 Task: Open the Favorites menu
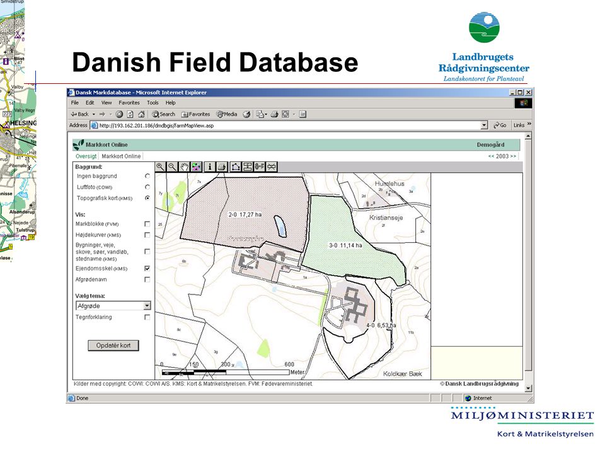[129, 103]
